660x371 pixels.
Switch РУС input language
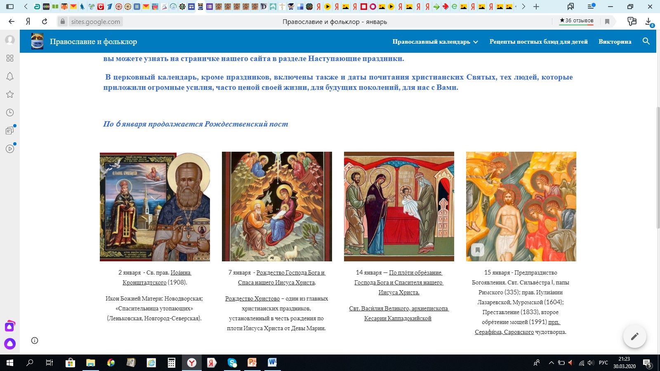[603, 363]
